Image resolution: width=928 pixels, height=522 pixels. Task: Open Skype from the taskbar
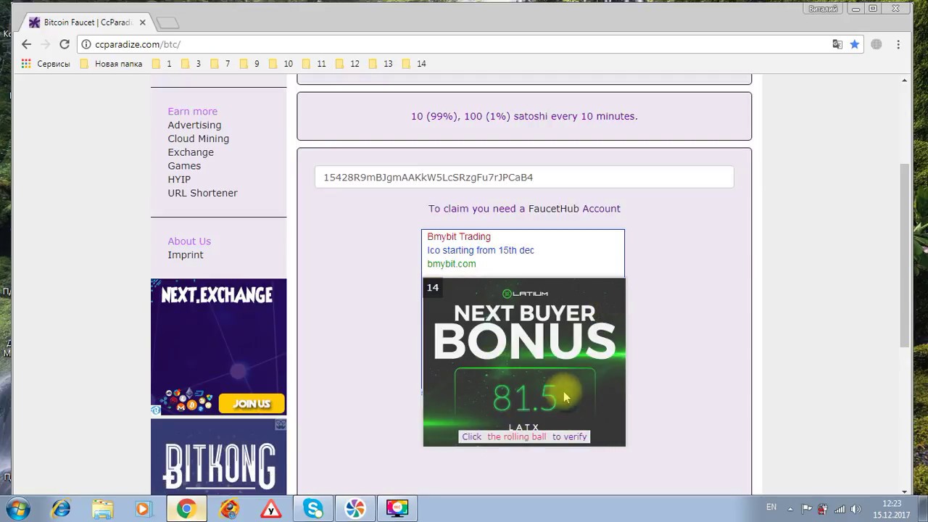313,508
